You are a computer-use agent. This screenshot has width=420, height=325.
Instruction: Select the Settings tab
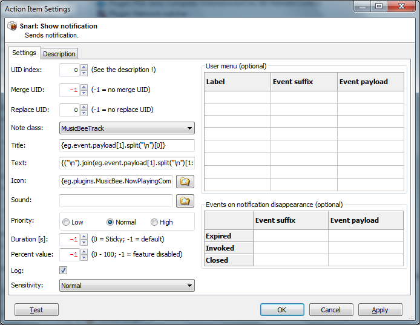[x=24, y=53]
